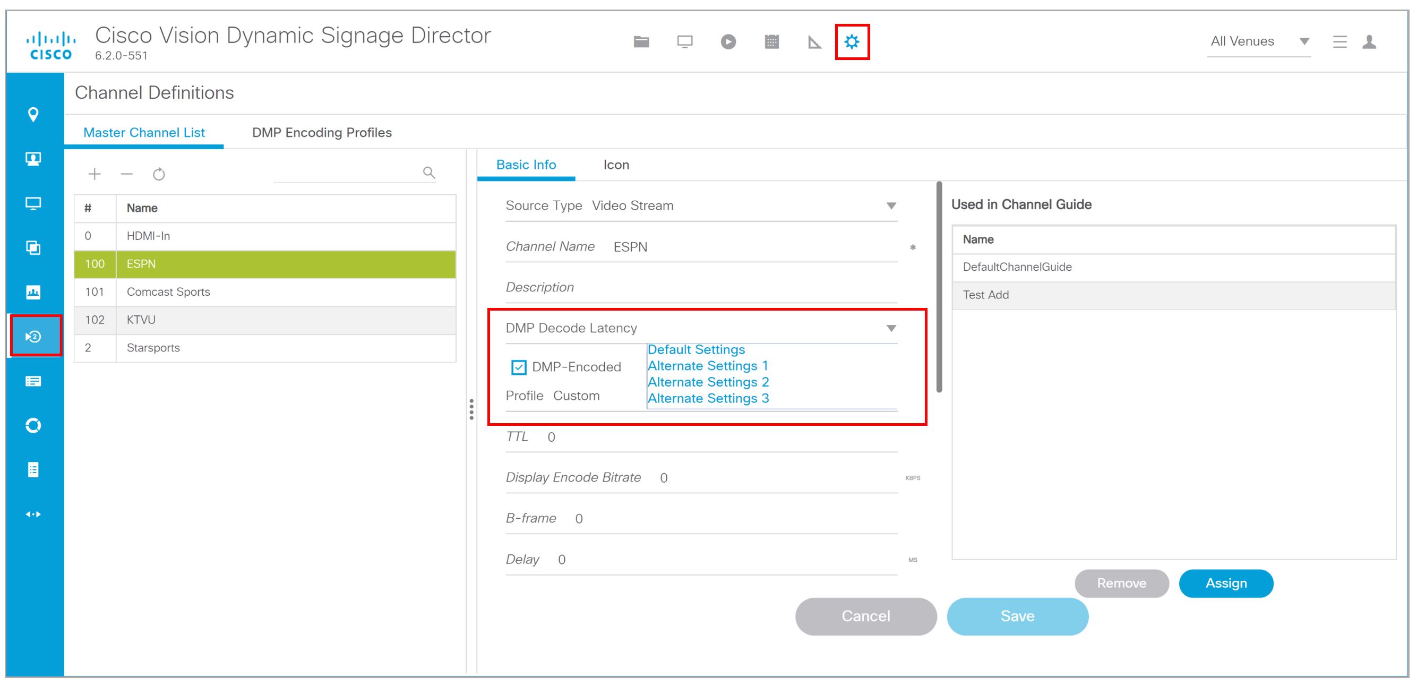Open the left-right arrows icon in sidebar
Screen dimensions: 1417x686
(x=33, y=514)
